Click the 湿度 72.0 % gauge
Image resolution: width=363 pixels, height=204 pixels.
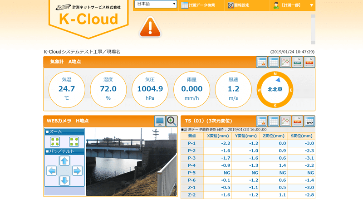click(x=108, y=89)
